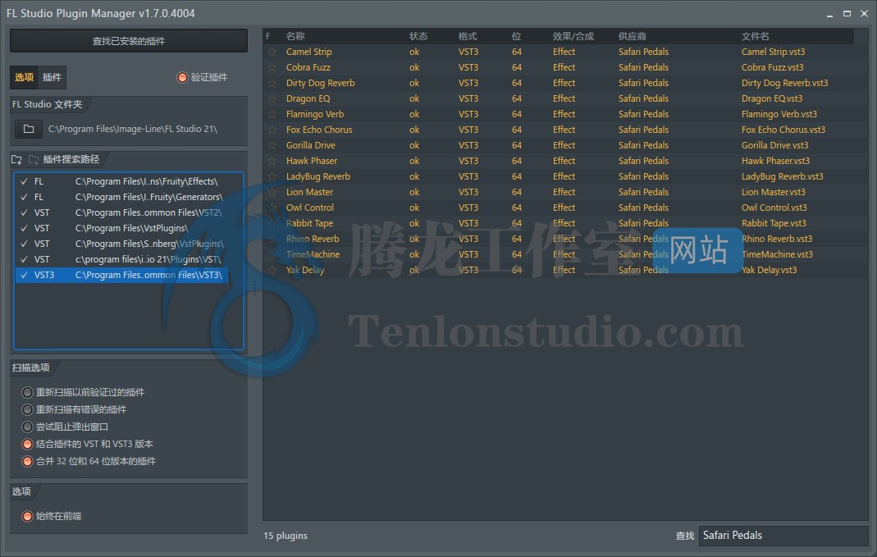Favorite star beside Flamingo Verb
This screenshot has height=557, width=877.
[272, 115]
